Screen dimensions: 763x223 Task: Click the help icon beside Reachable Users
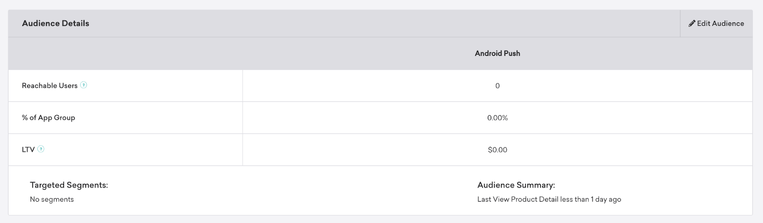click(83, 85)
